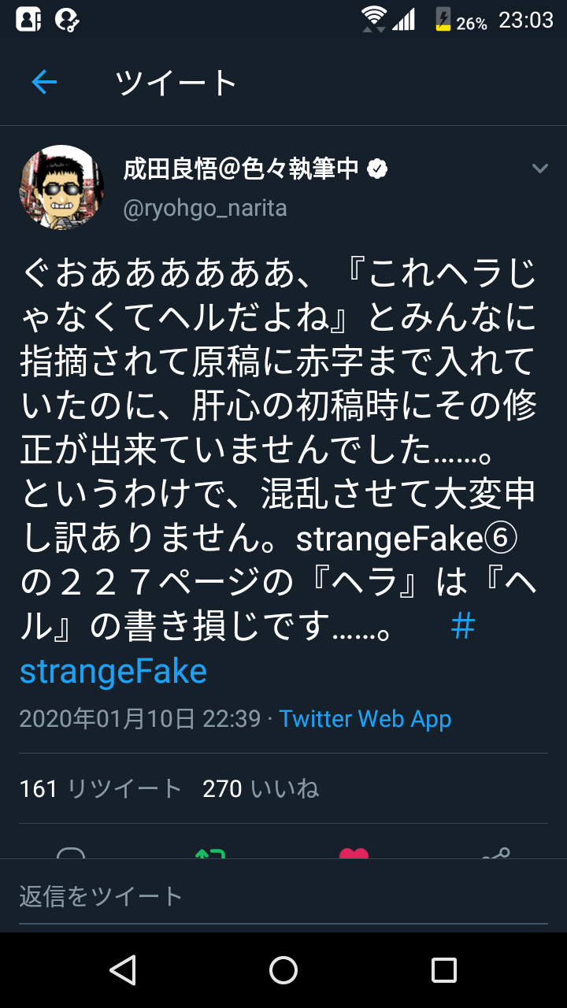This screenshot has height=1008, width=567.
Task: Open the #strangeFake hashtag link
Action: (113, 671)
